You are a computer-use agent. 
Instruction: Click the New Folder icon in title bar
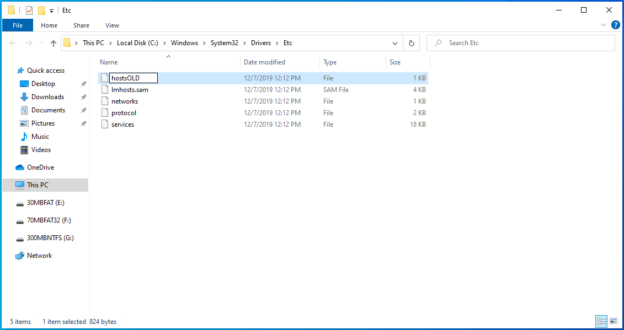(x=41, y=10)
